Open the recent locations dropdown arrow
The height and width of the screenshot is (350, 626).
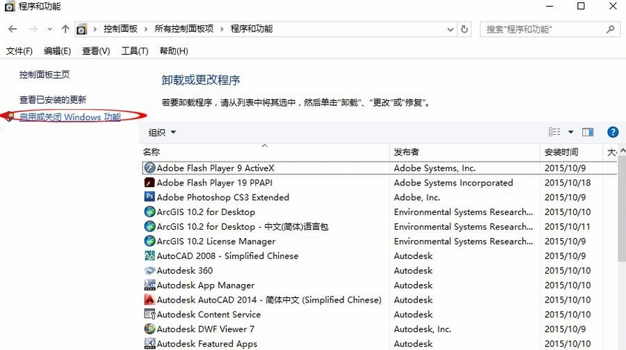point(50,29)
